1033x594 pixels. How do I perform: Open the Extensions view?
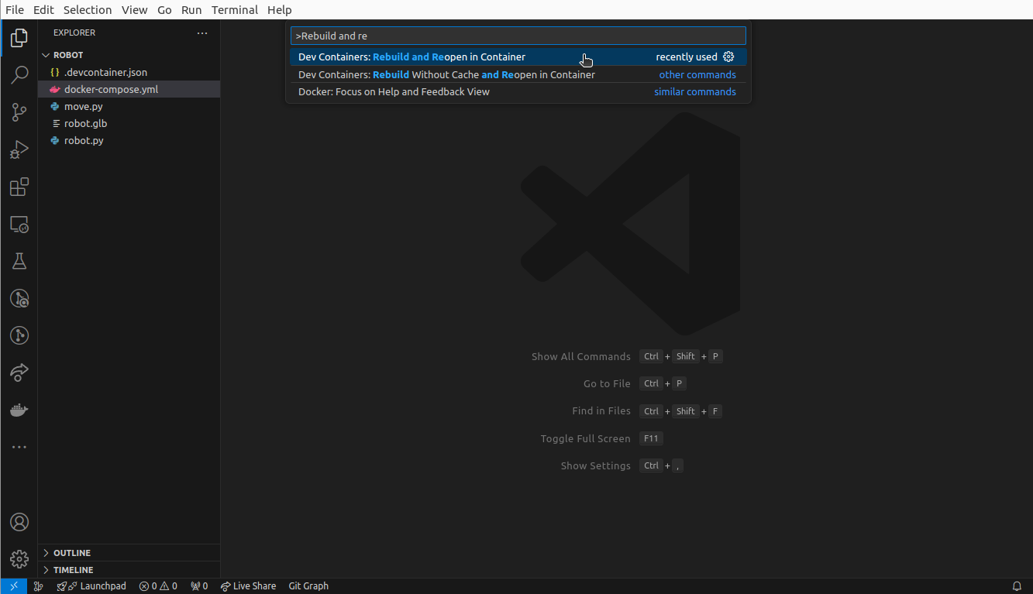pyautogui.click(x=19, y=187)
